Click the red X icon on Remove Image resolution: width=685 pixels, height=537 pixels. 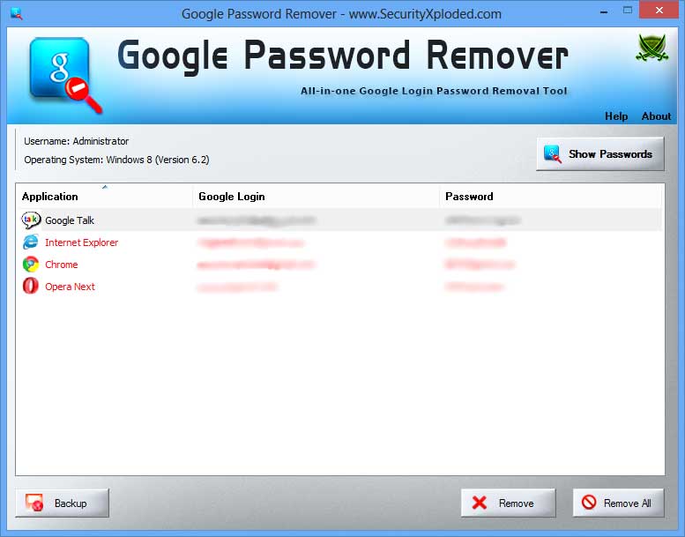click(480, 503)
